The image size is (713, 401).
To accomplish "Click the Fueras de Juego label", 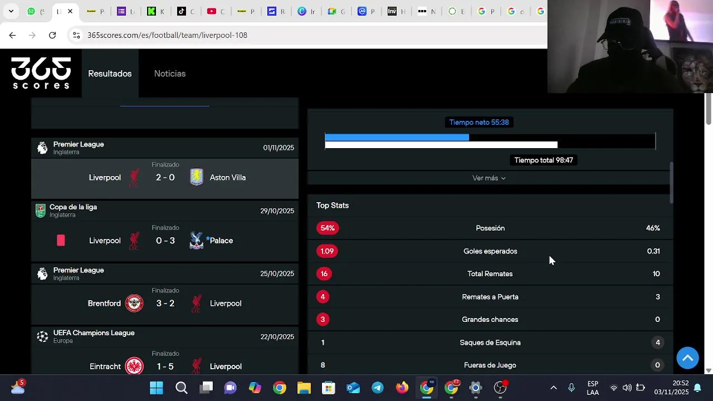I will (x=490, y=365).
